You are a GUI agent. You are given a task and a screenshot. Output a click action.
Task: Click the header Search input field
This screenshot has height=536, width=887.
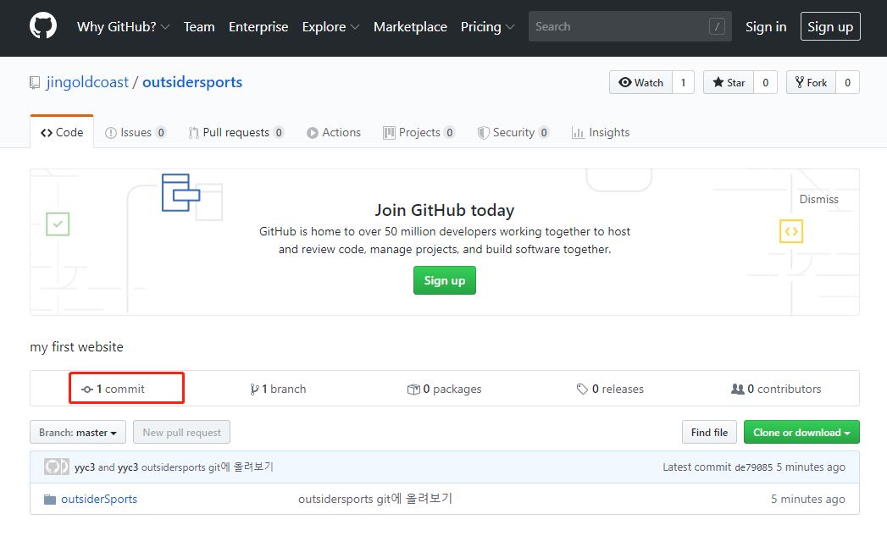coord(630,26)
